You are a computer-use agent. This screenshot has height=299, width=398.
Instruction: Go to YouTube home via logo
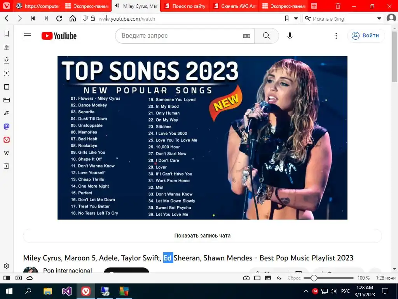(59, 36)
